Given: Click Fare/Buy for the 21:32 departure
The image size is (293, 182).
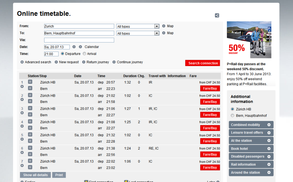Looking at the screenshot, I should pyautogui.click(x=210, y=141).
